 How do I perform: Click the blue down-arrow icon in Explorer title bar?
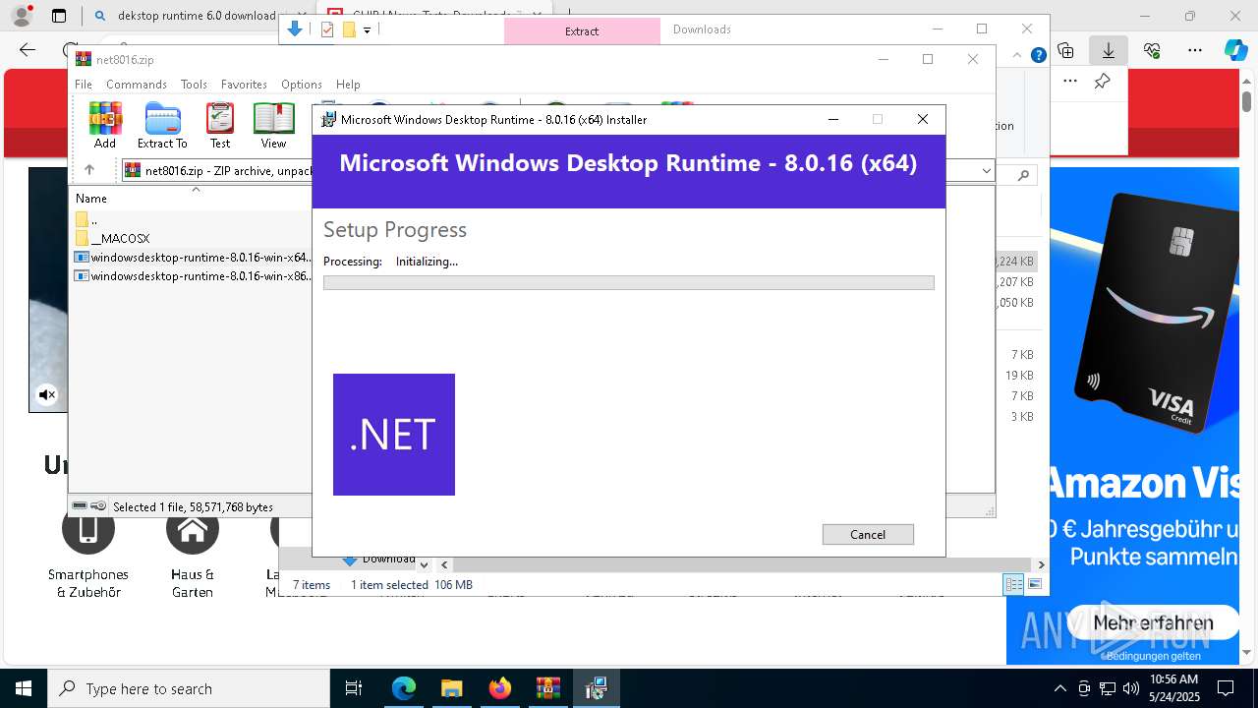[295, 29]
